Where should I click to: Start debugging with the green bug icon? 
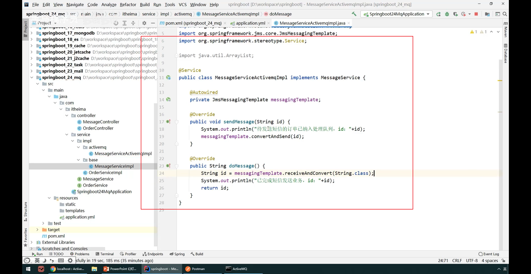pyautogui.click(x=447, y=14)
